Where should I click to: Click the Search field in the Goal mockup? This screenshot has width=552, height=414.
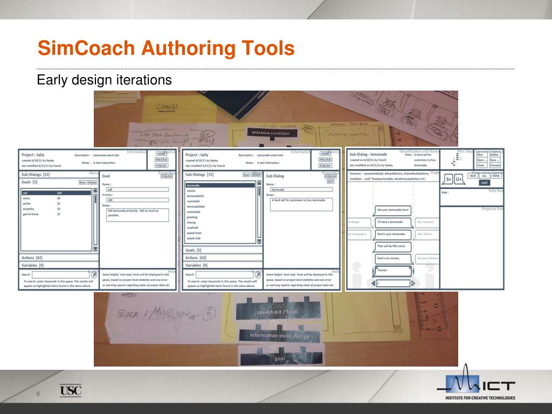tap(61, 274)
